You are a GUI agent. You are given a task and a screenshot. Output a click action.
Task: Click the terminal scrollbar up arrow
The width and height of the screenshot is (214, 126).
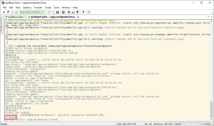click(211, 21)
